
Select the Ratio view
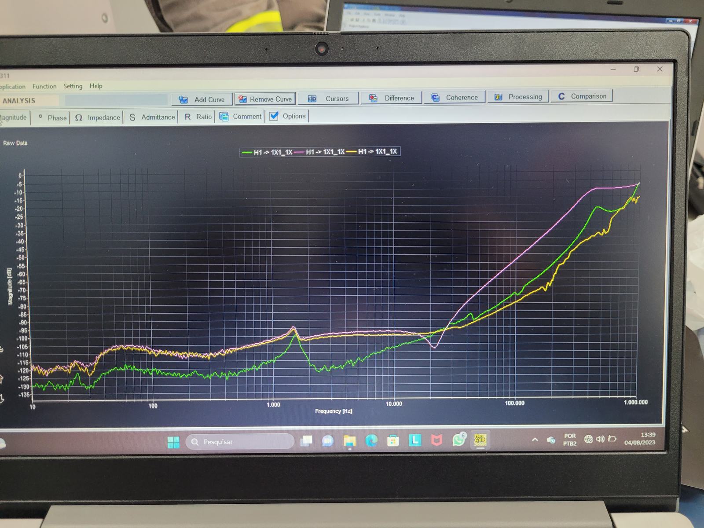click(198, 117)
